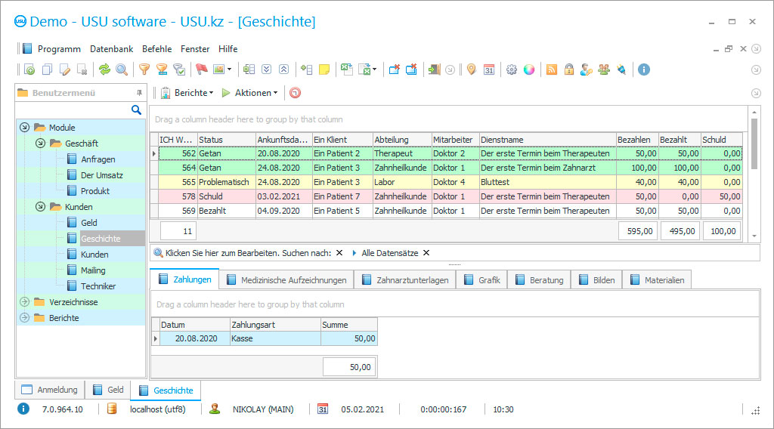The image size is (774, 429).
Task: Click the orange funnel filter icon
Action: pyautogui.click(x=144, y=69)
